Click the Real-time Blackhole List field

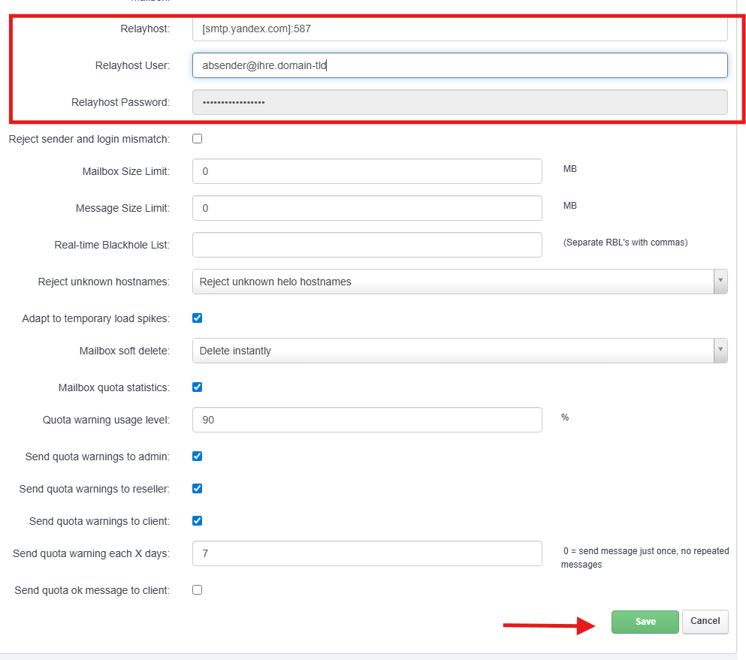pyautogui.click(x=367, y=245)
